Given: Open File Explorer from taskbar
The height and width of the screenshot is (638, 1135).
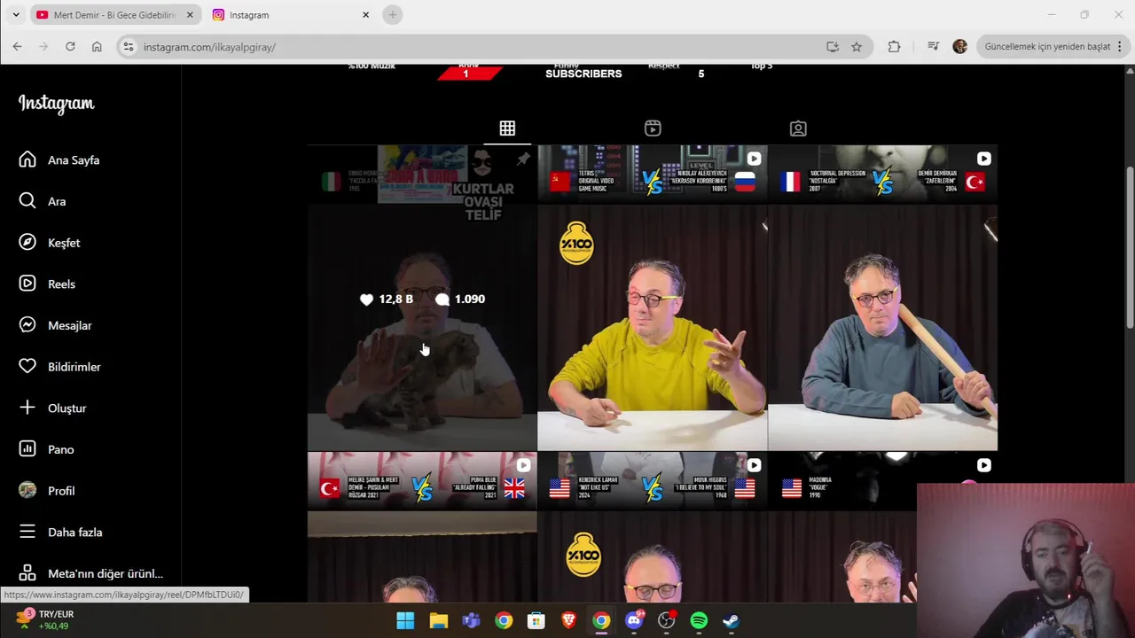Looking at the screenshot, I should tap(438, 620).
